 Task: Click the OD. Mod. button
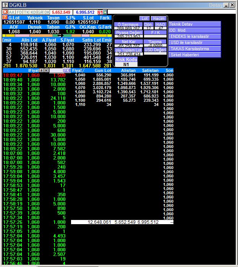pos(195,30)
